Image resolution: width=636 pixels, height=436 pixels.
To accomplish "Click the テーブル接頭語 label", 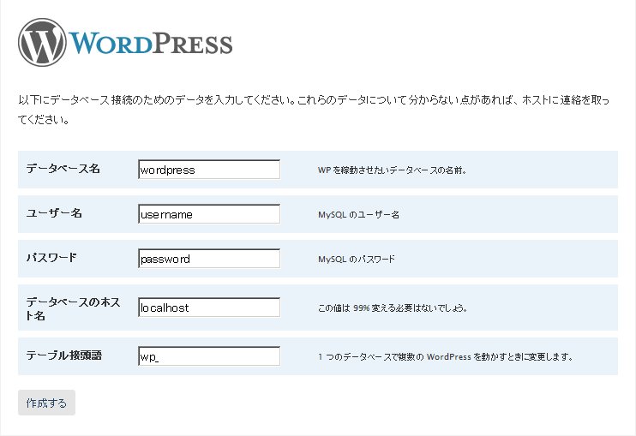I will tap(64, 355).
